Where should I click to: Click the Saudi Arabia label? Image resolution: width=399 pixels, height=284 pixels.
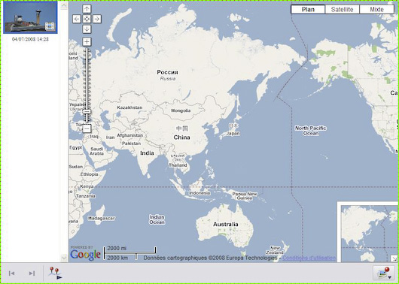click(x=96, y=151)
